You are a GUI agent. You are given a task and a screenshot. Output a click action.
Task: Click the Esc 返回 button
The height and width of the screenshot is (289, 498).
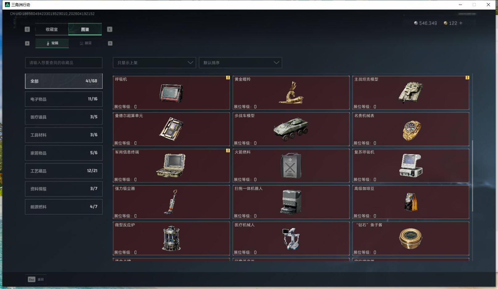36,279
